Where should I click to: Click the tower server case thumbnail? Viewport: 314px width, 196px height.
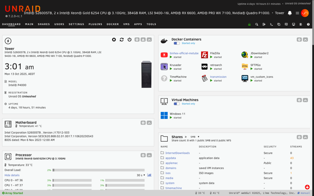point(146,74)
